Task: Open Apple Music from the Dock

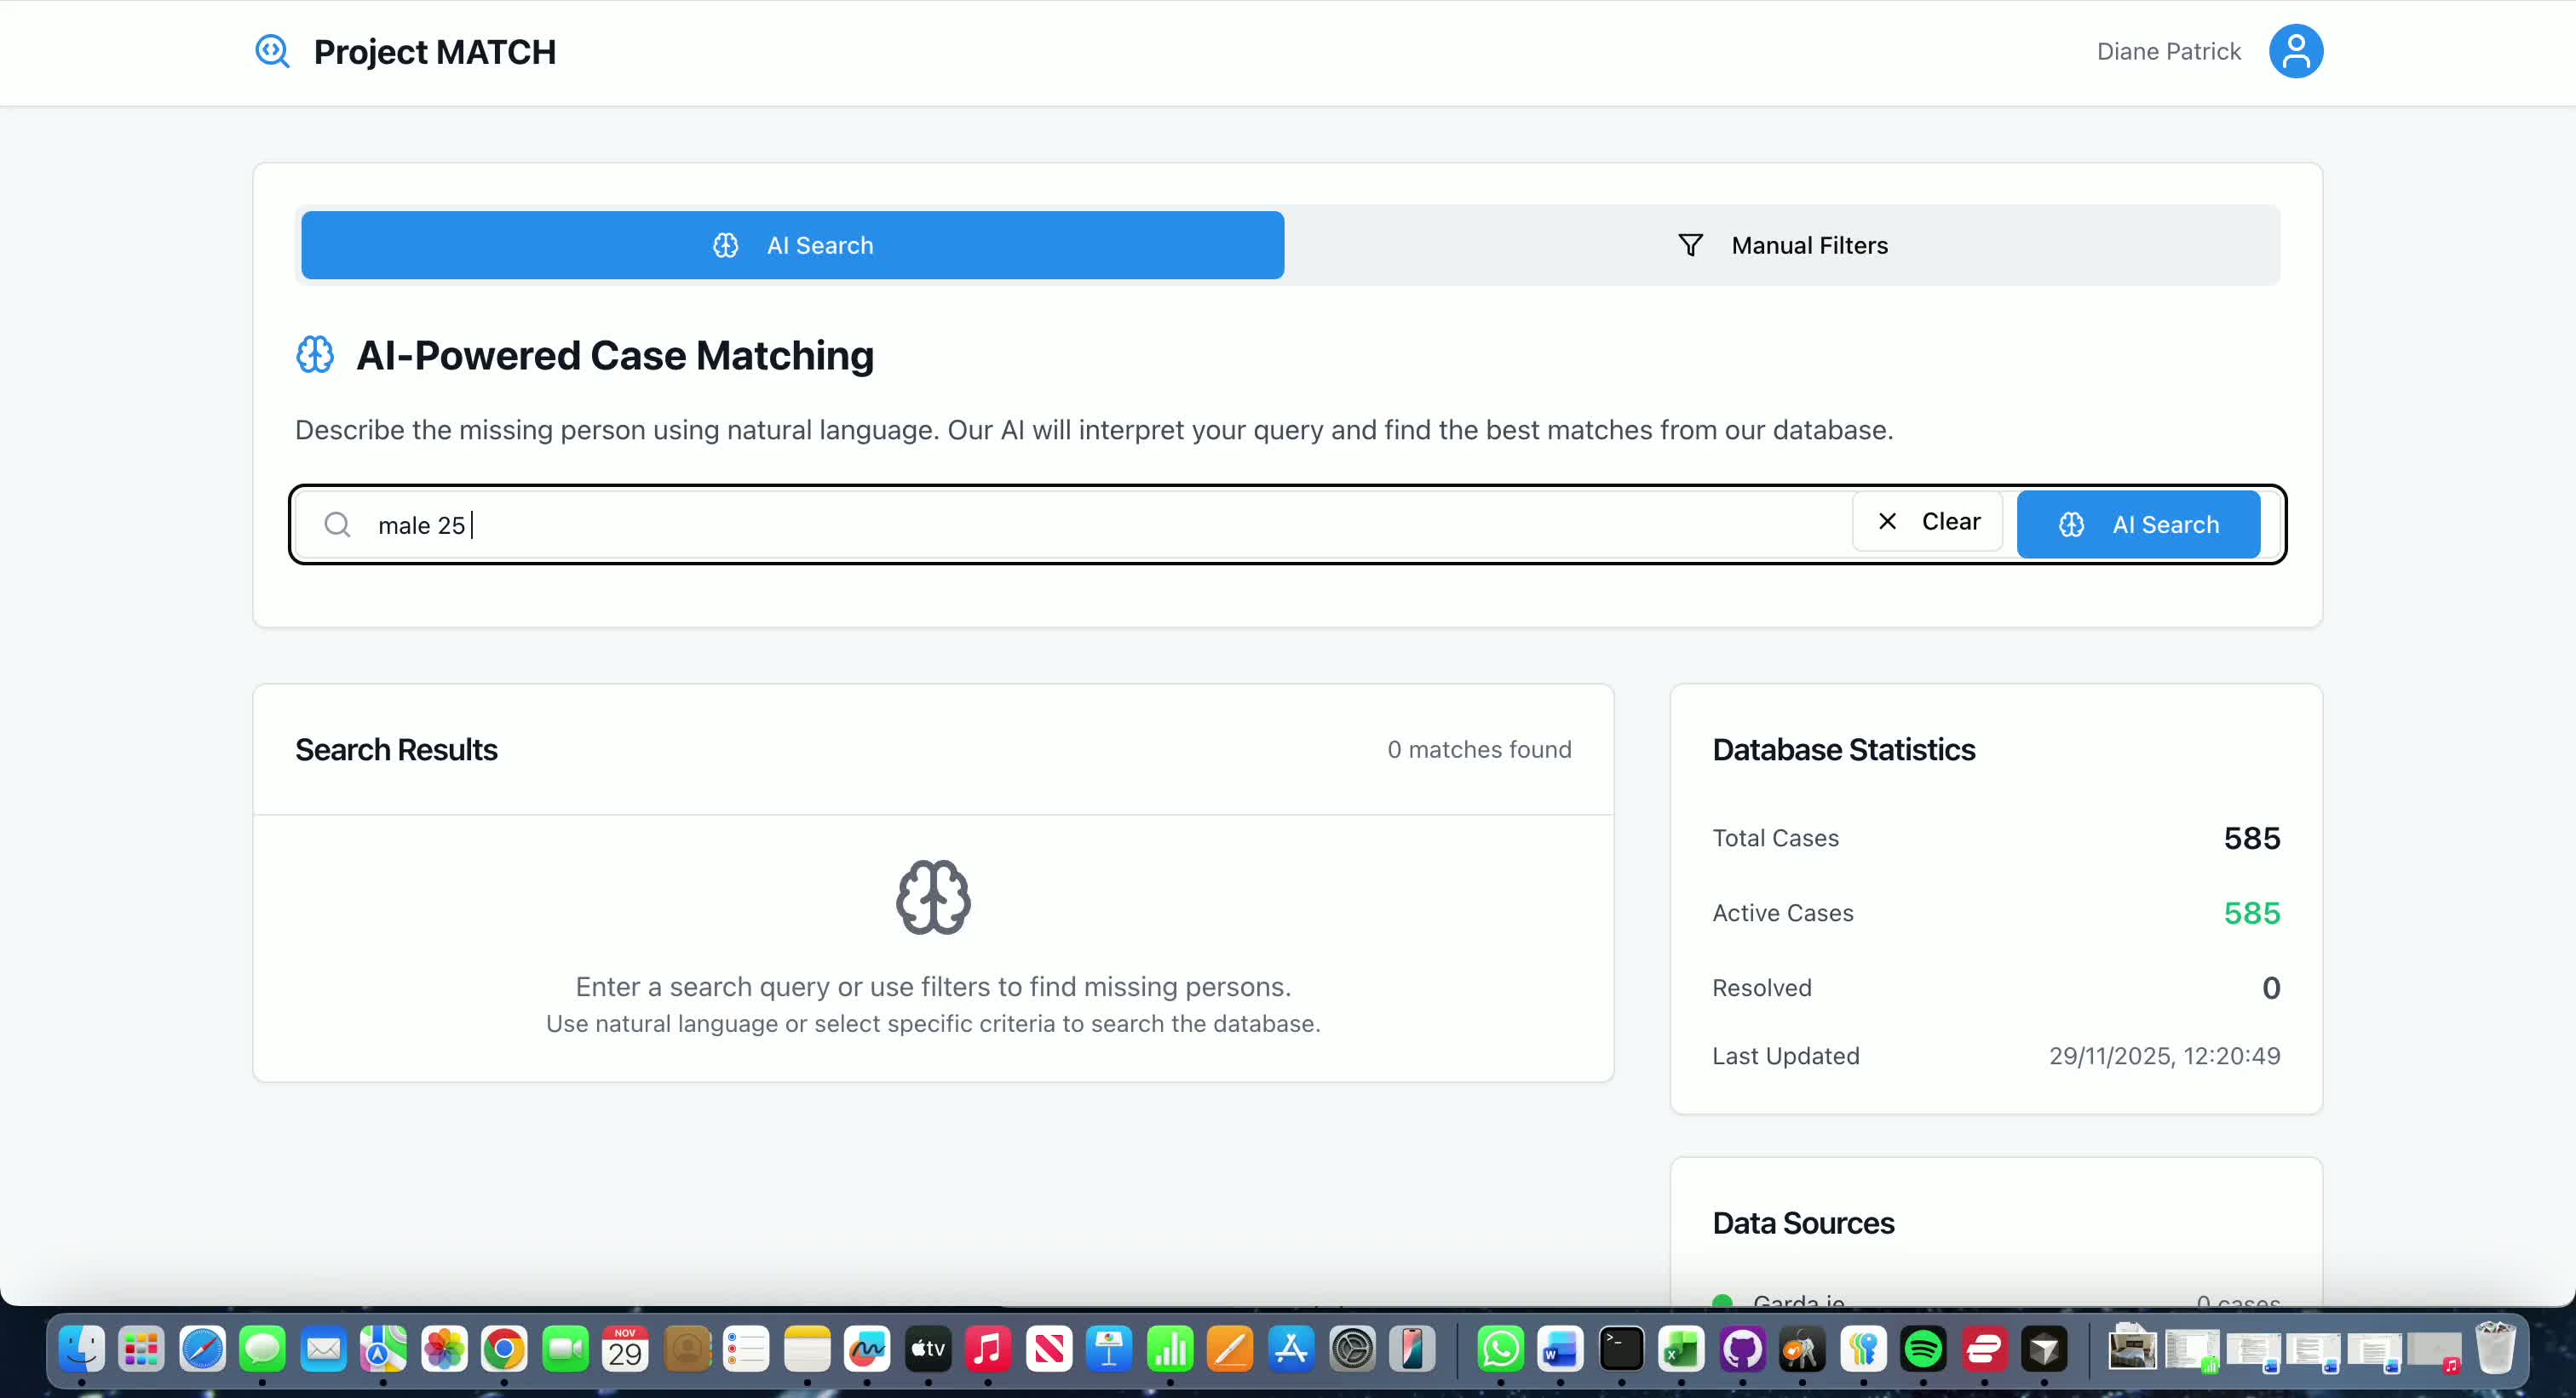Action: click(x=988, y=1349)
